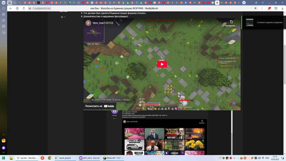Open the Yandex Browser profile icon

coord(3,3)
